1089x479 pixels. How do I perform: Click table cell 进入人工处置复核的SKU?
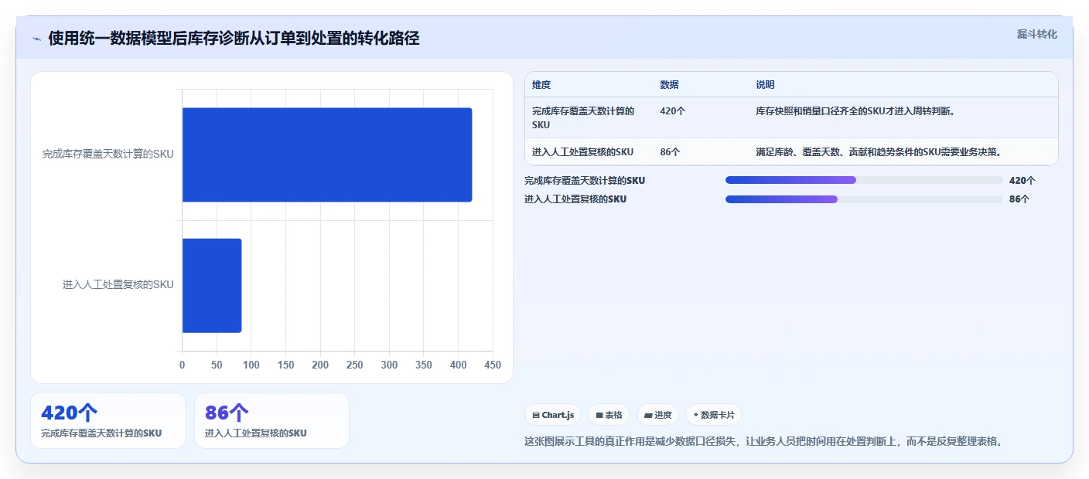(582, 152)
